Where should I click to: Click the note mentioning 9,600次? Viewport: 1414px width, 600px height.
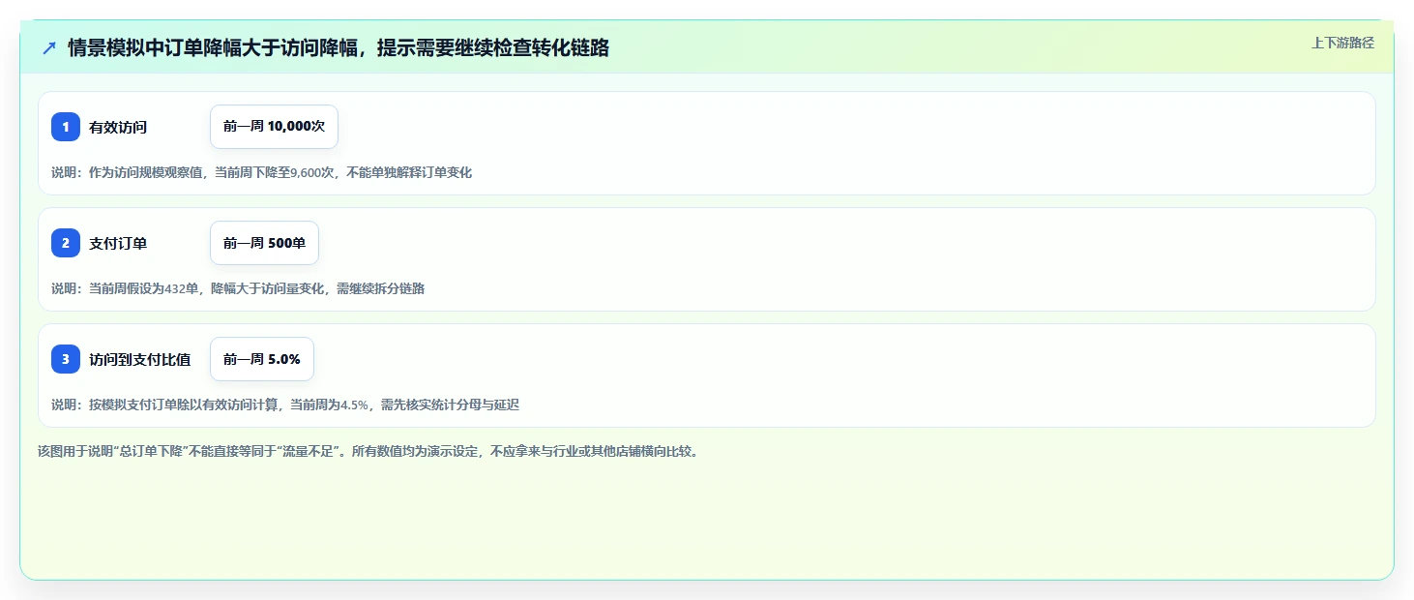pos(261,172)
